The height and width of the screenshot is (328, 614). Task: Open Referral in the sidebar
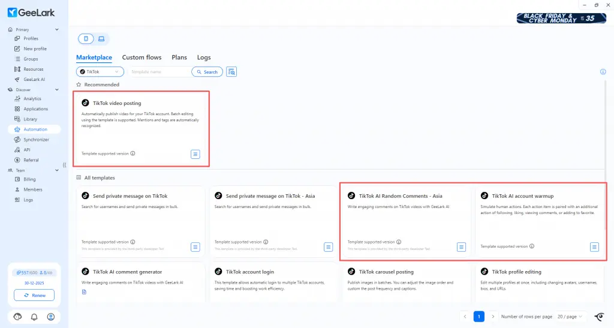click(31, 160)
